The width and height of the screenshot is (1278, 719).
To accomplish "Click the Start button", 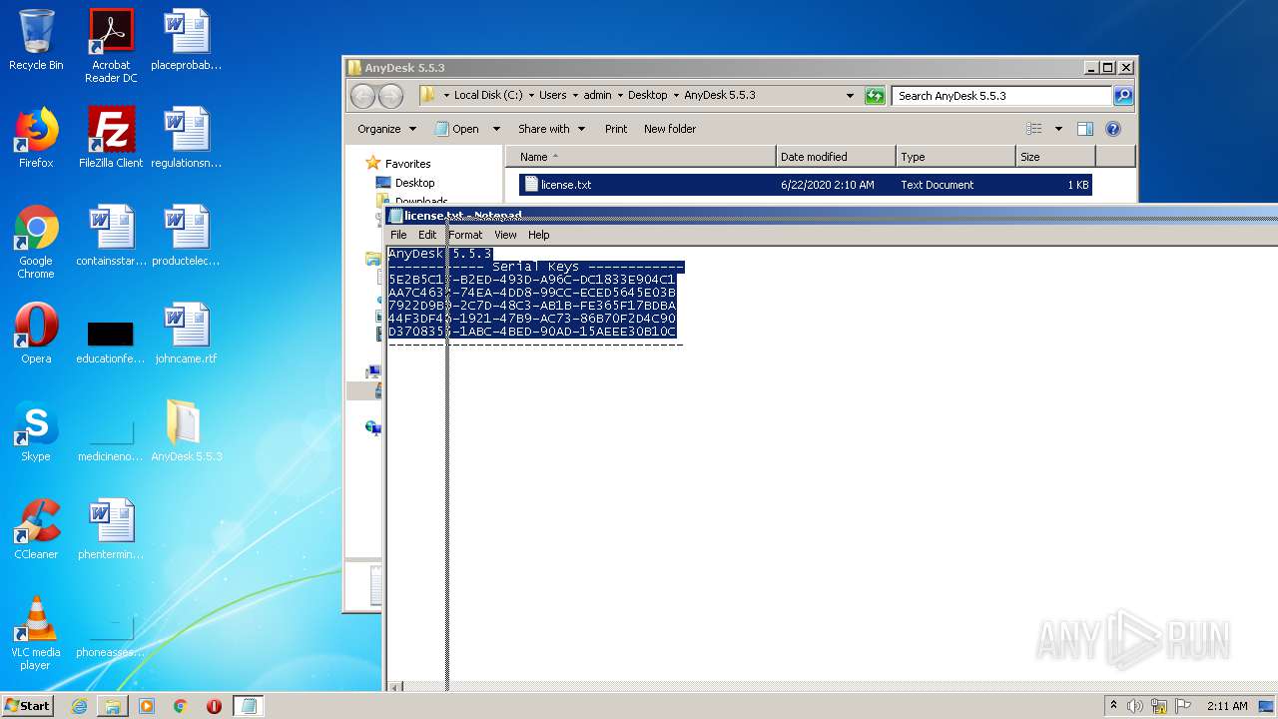I will click(x=28, y=706).
